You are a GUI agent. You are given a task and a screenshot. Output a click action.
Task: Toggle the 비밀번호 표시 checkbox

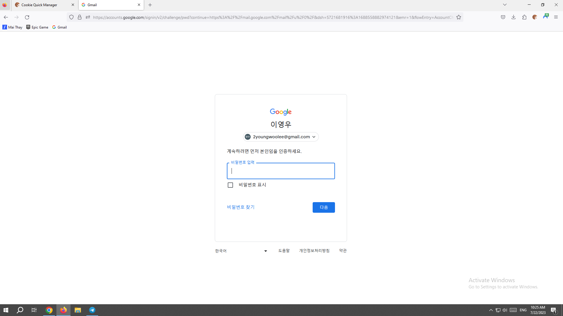[230, 185]
